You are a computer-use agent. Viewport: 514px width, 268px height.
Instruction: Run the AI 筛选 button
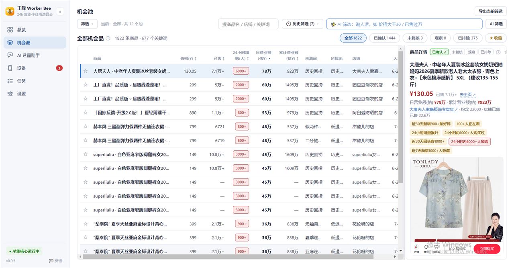(496, 24)
